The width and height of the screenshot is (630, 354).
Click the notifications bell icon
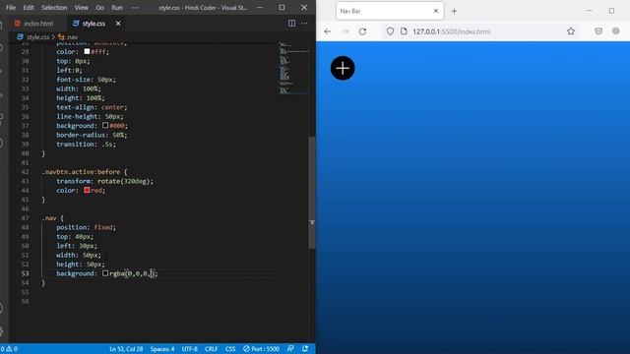[305, 349]
